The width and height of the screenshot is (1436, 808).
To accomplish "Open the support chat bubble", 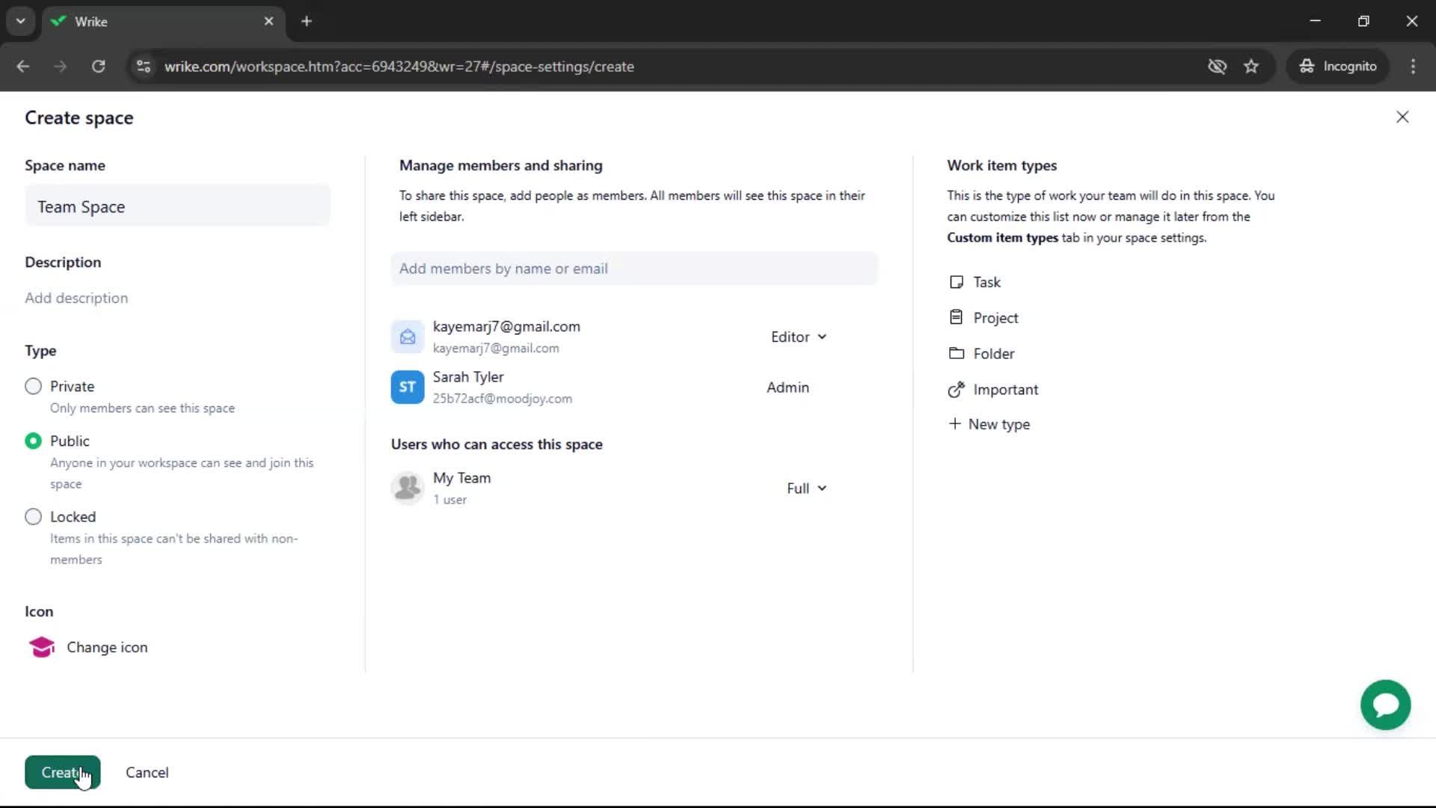I will (1385, 705).
